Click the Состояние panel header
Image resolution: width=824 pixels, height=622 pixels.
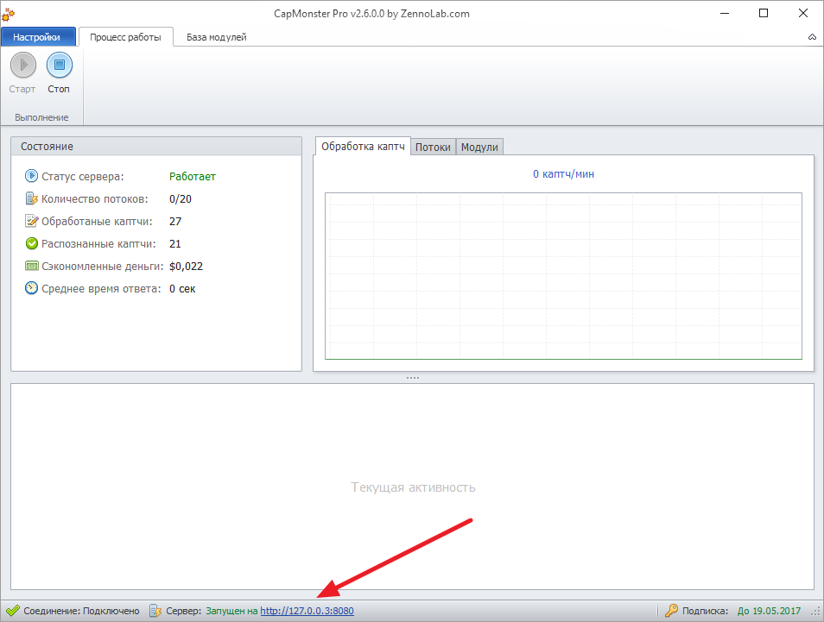[x=156, y=147]
